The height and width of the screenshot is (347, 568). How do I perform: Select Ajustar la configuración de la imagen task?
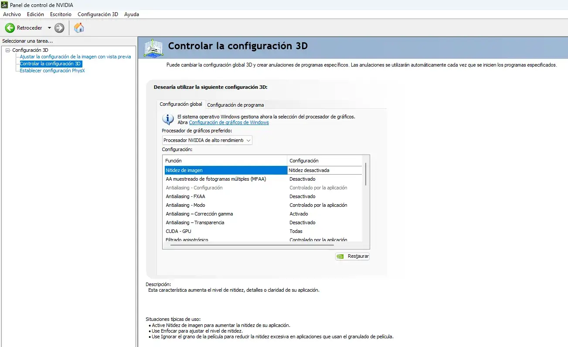pos(75,57)
